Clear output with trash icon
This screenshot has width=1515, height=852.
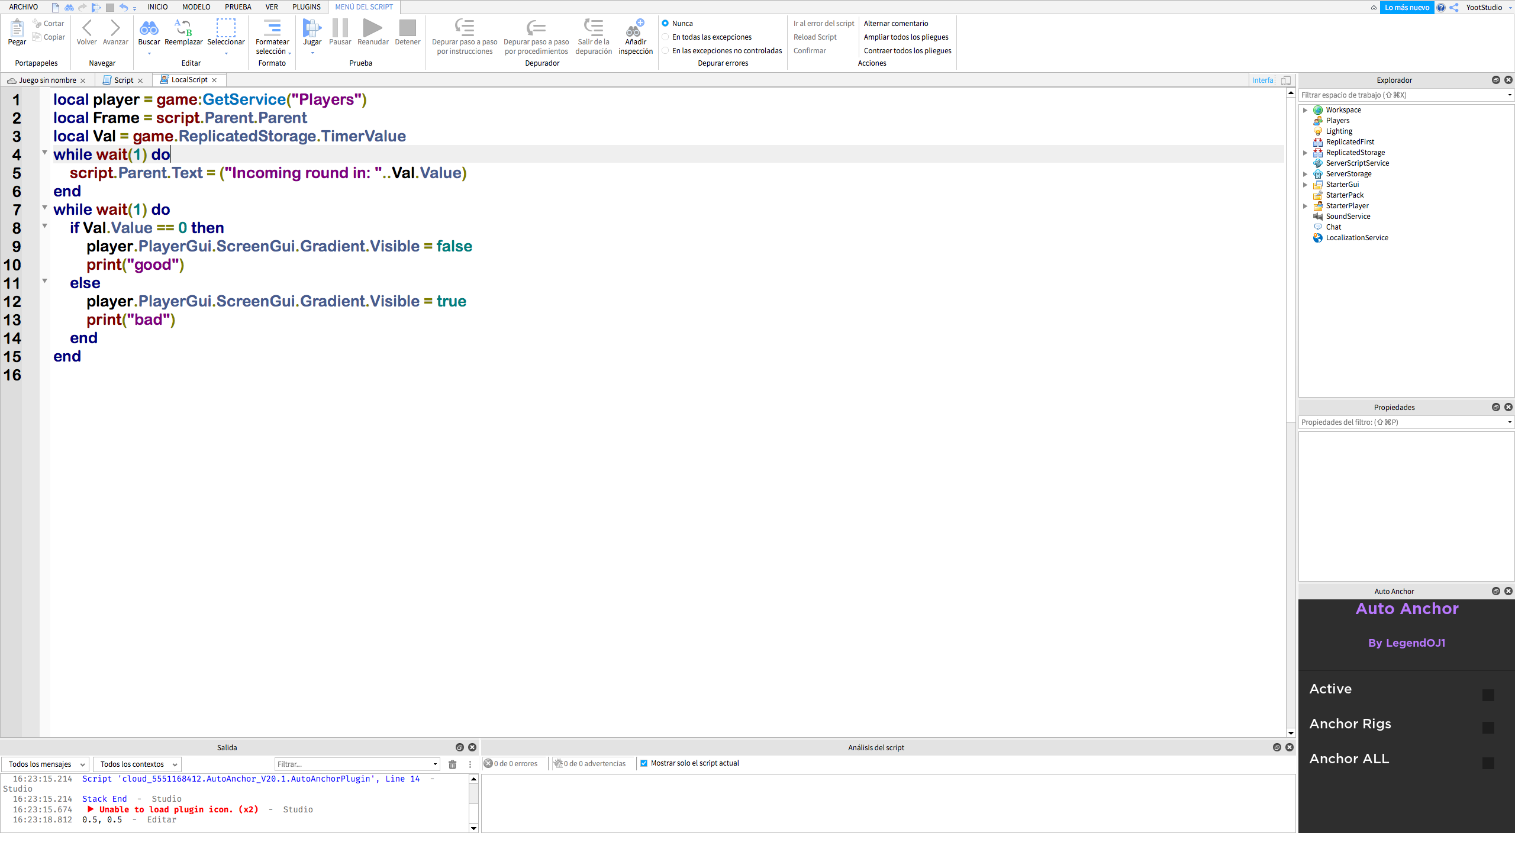point(453,764)
